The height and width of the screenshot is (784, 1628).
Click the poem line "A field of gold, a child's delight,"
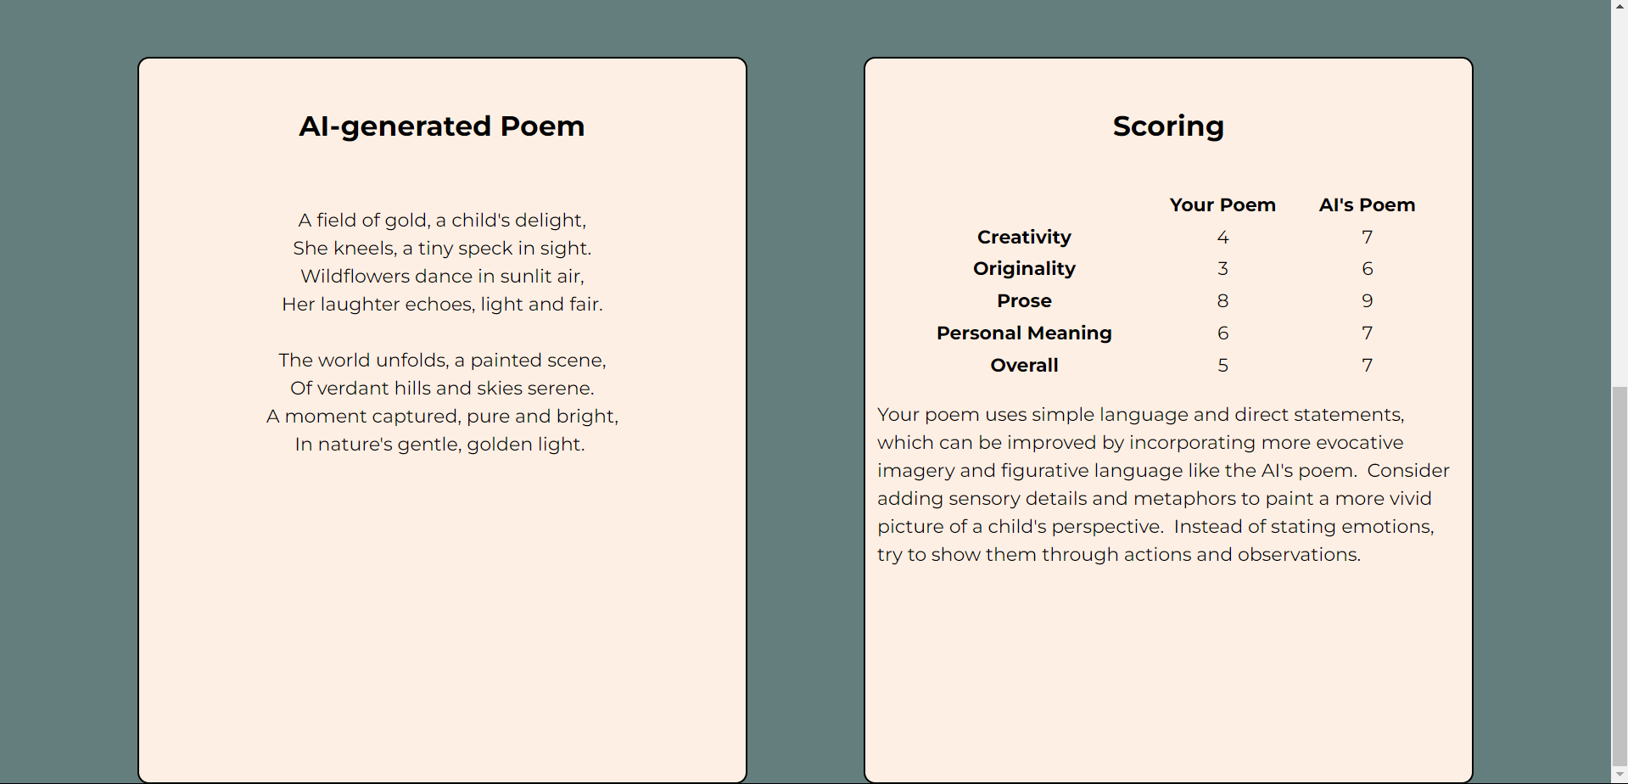[442, 221]
